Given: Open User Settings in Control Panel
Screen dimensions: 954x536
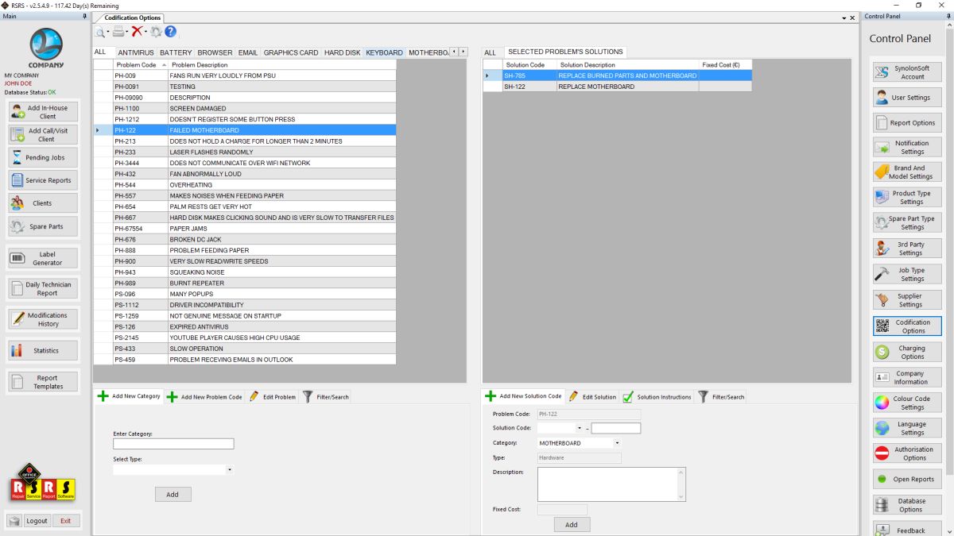Looking at the screenshot, I should 907,98.
